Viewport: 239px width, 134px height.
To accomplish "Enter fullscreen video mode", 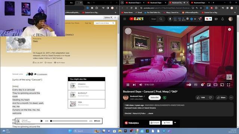I will [229, 85].
